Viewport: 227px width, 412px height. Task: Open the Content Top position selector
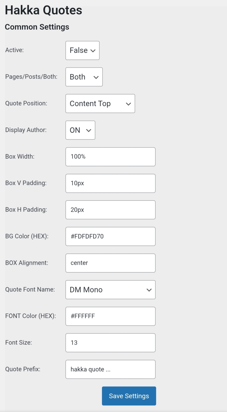(x=100, y=104)
